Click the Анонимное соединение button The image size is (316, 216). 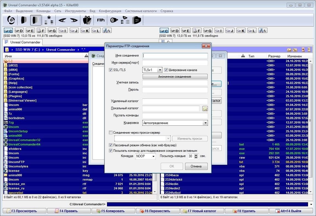(x=175, y=76)
